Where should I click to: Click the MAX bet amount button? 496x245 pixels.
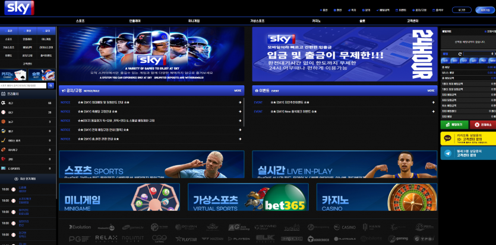pos(492,60)
